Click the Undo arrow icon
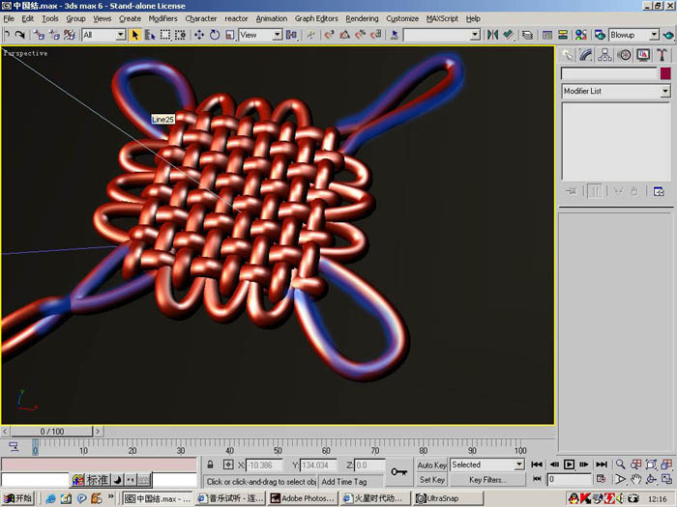This screenshot has width=677, height=507. point(7,35)
